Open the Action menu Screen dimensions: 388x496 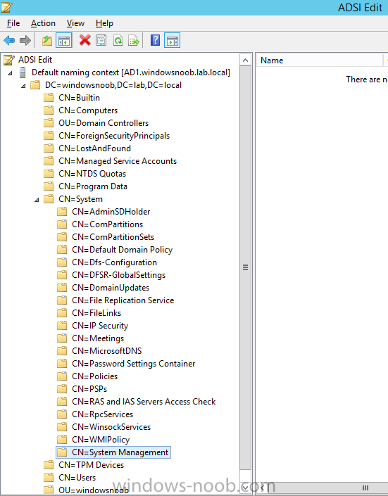43,23
